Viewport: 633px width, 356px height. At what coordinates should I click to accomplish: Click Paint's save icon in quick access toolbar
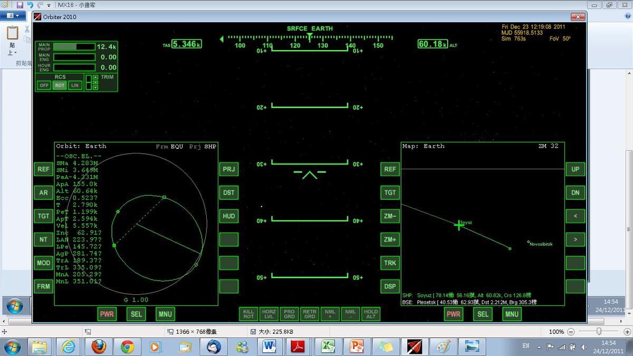click(x=20, y=5)
